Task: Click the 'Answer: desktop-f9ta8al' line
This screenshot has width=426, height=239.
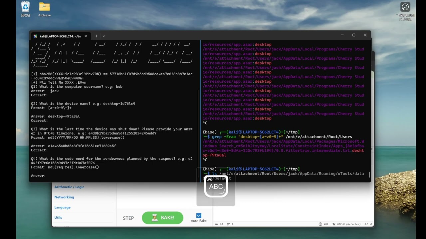Action: (55, 117)
